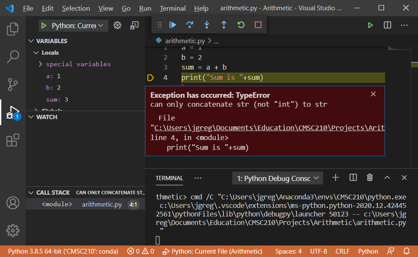Split the editor to the right
418x257 pixels.
click(387, 25)
